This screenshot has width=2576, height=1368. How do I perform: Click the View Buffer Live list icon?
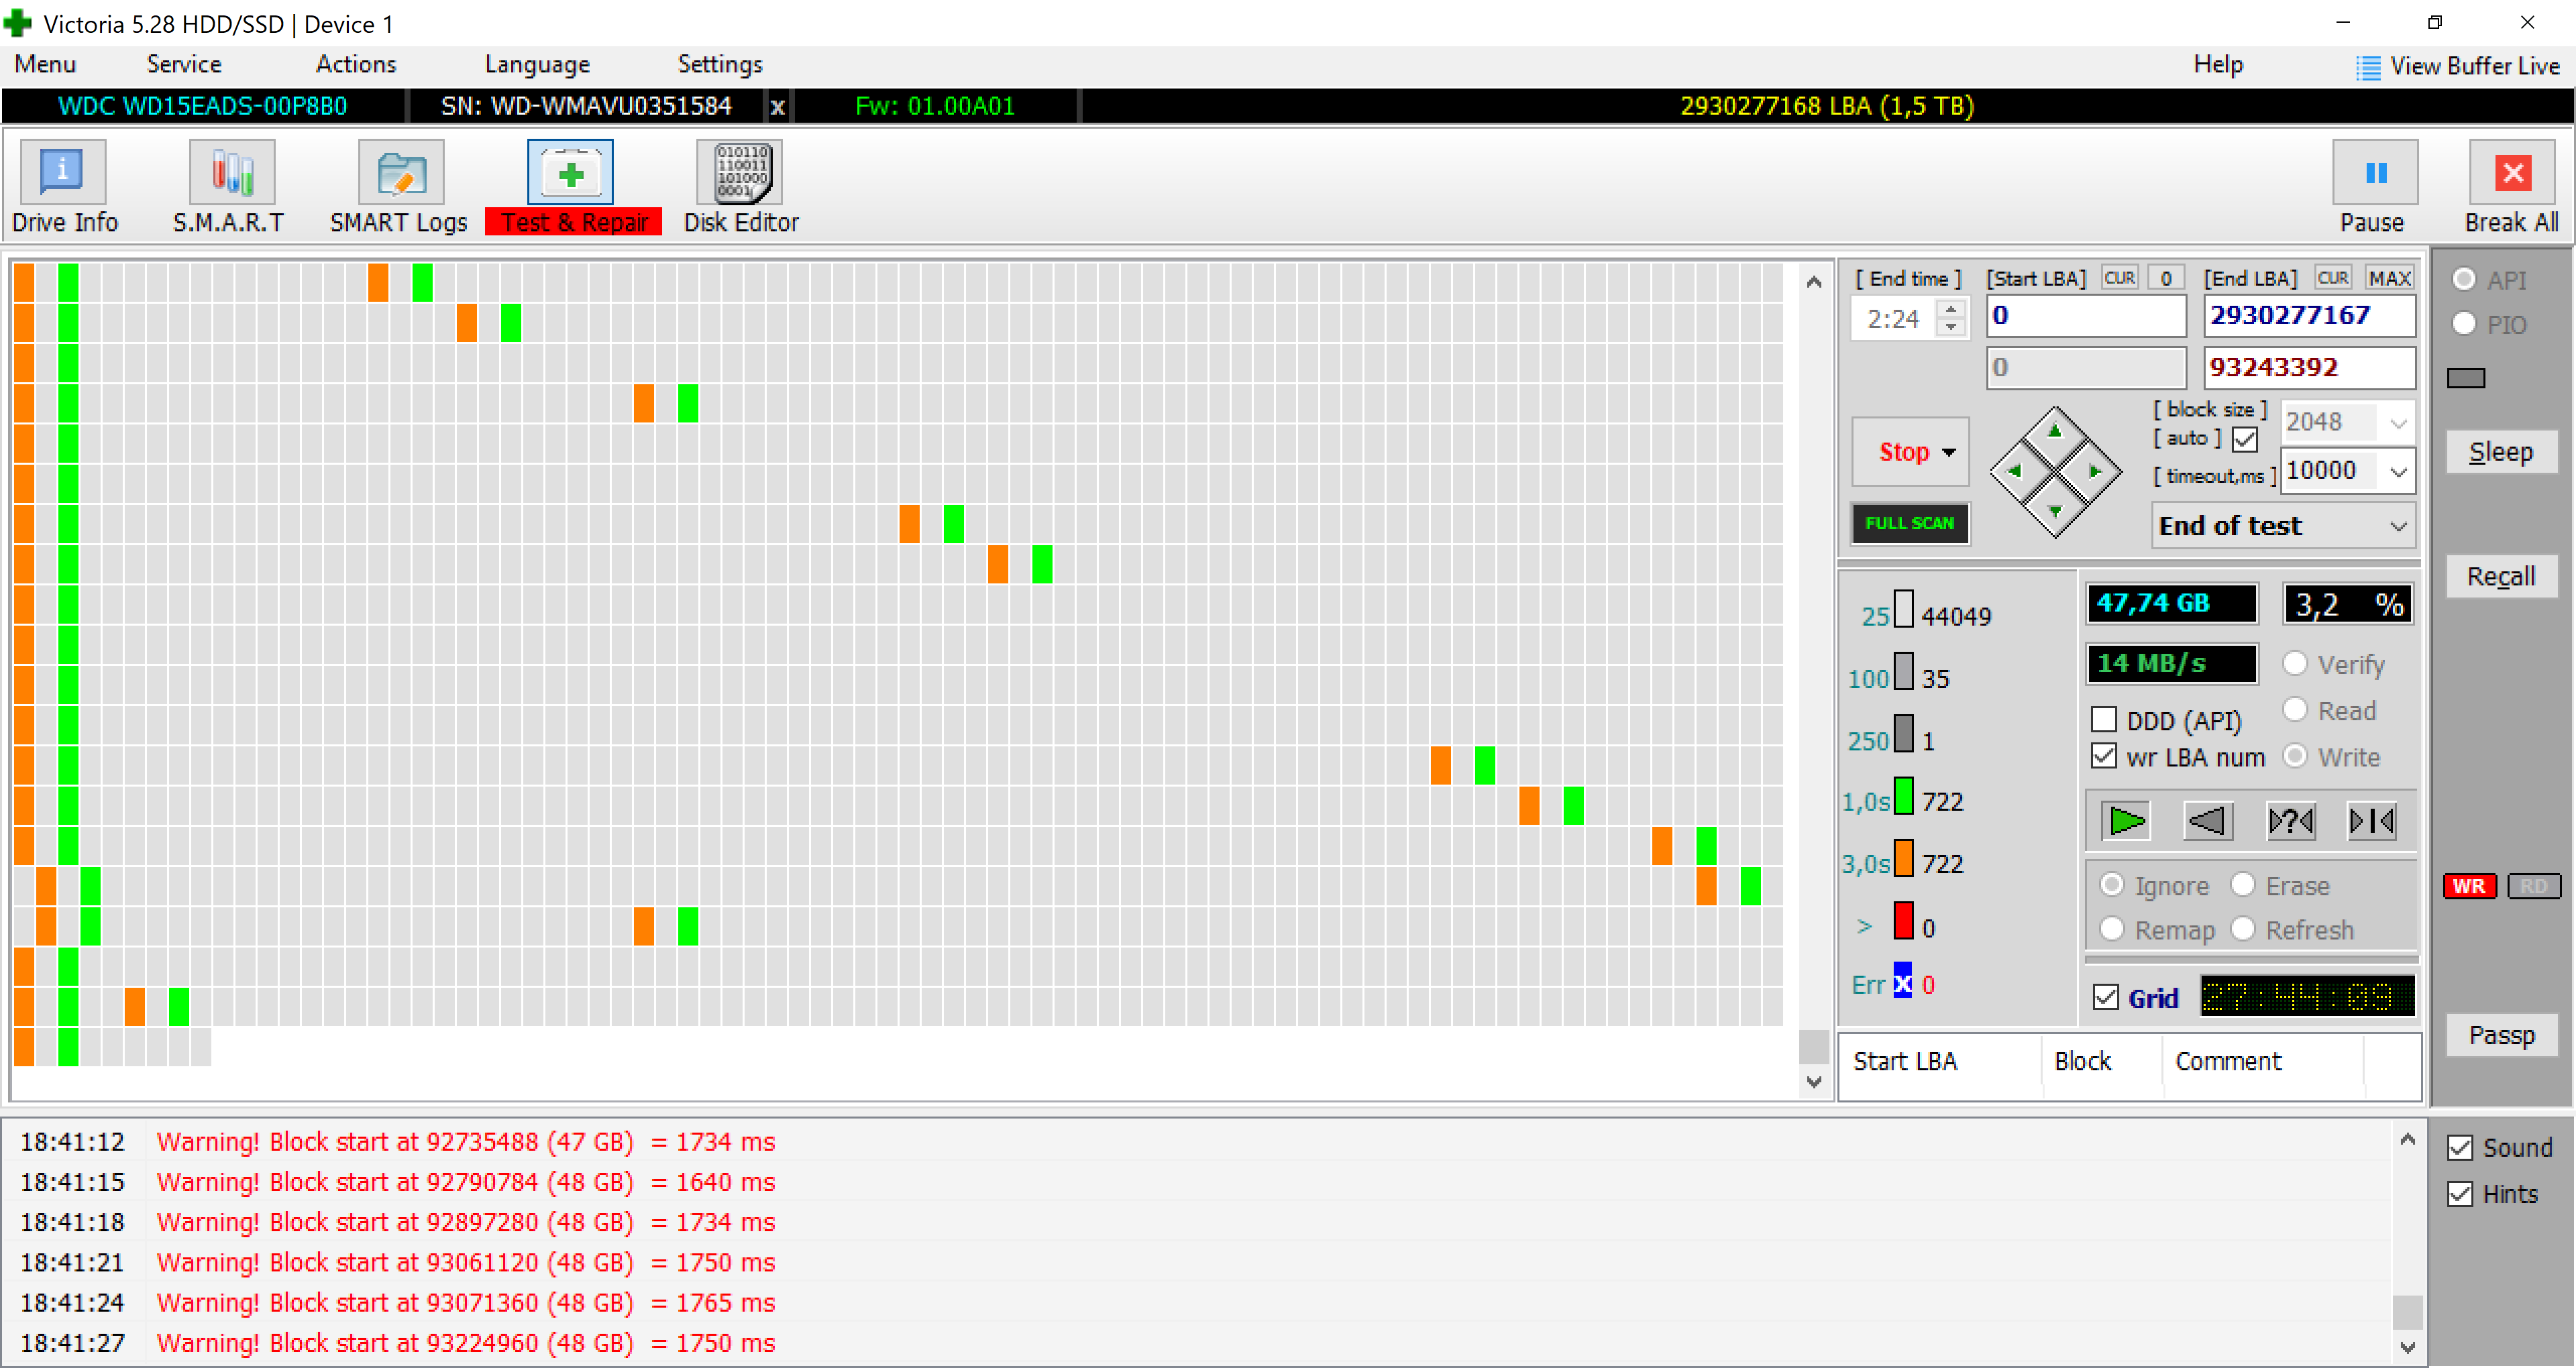tap(2368, 67)
